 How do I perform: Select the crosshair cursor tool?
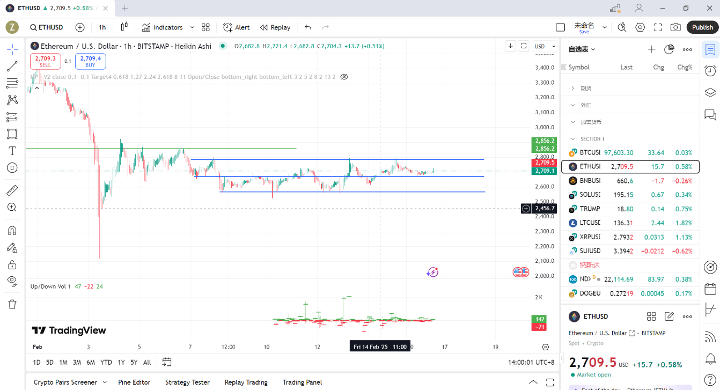[12, 49]
